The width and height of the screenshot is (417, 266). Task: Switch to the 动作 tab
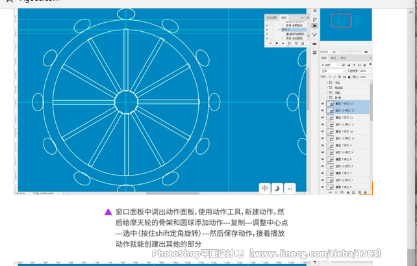tap(284, 18)
